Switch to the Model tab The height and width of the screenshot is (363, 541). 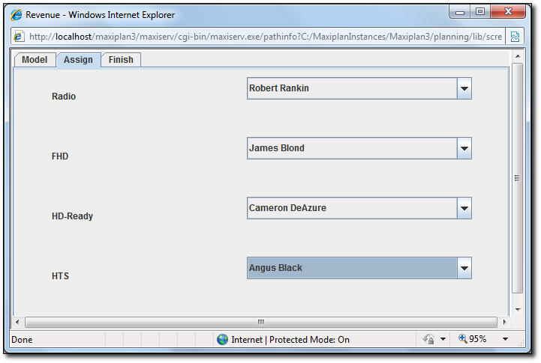[35, 60]
